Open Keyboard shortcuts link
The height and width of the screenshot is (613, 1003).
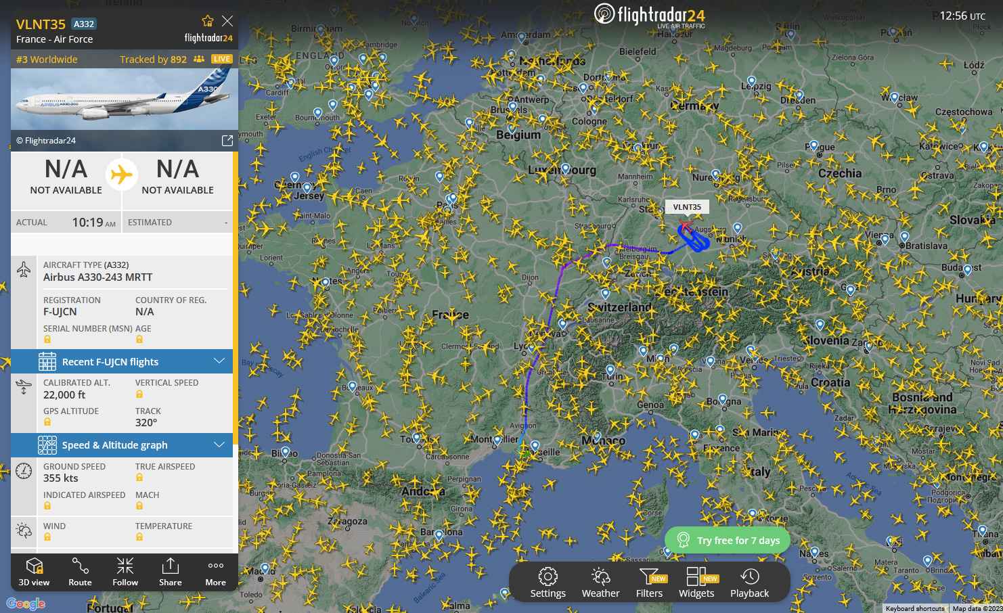[915, 608]
